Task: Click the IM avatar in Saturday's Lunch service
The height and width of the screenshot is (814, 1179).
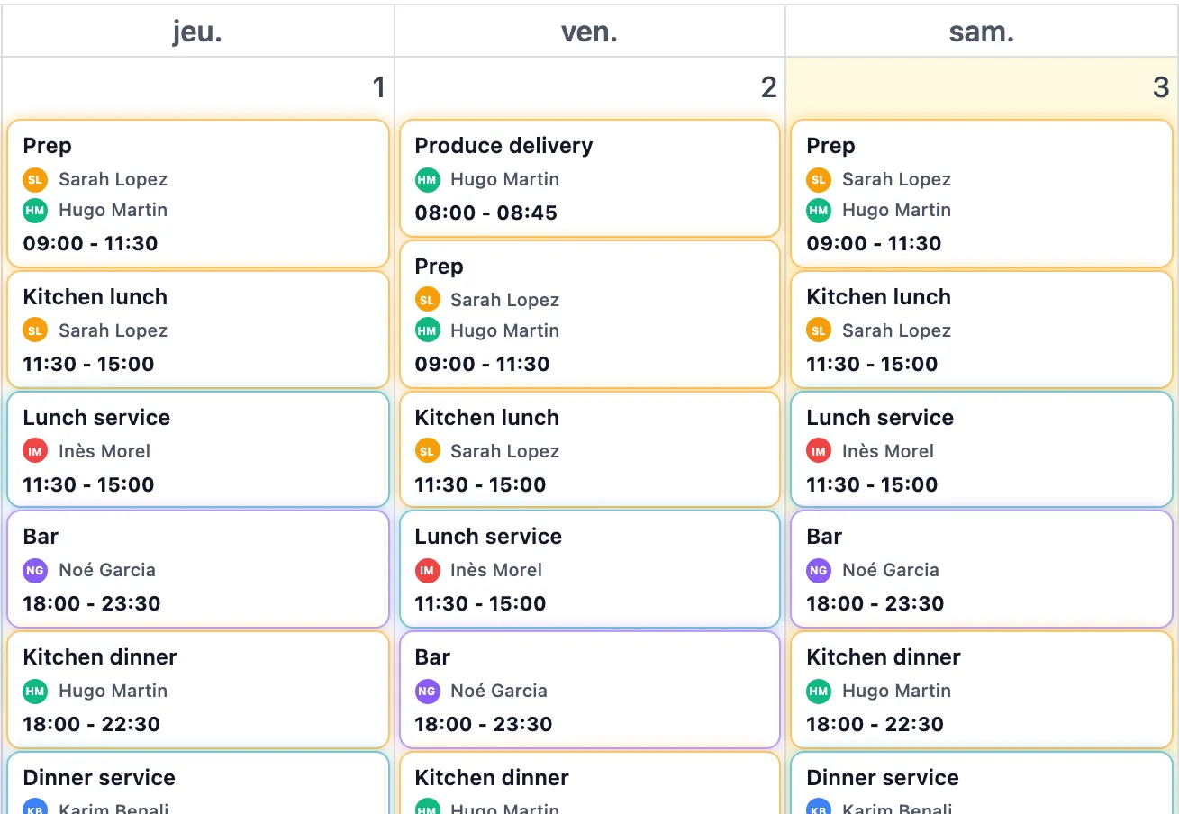Action: pyautogui.click(x=819, y=451)
